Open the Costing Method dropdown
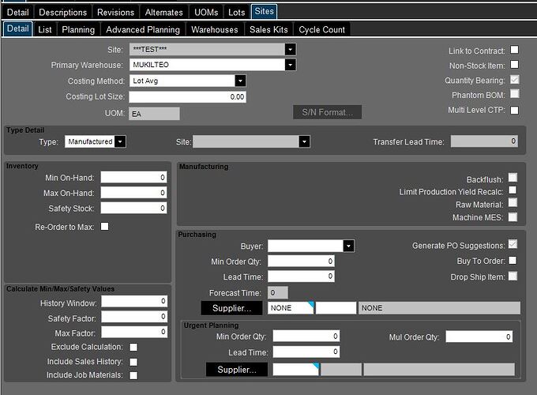 pyautogui.click(x=240, y=81)
